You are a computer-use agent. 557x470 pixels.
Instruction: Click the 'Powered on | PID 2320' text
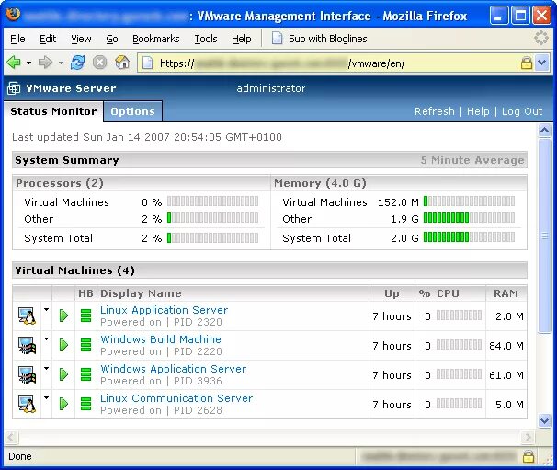point(161,322)
